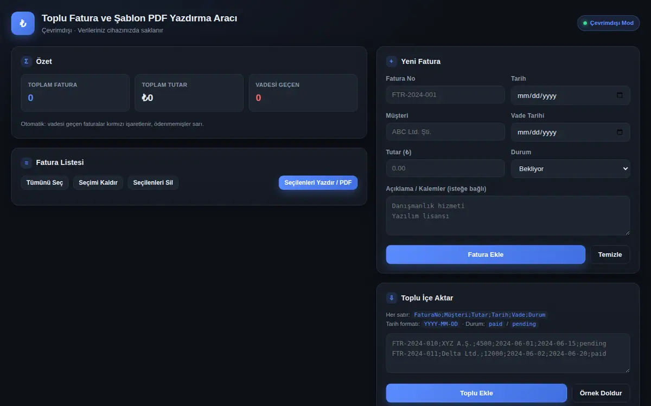Open the Durum dropdown showing Bekliyor
Screen dimensions: 651x406
571,168
